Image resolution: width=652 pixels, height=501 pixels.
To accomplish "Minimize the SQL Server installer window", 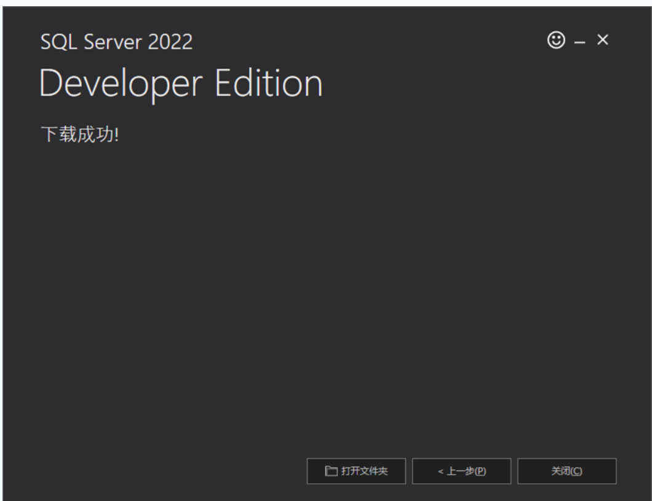I will (579, 42).
